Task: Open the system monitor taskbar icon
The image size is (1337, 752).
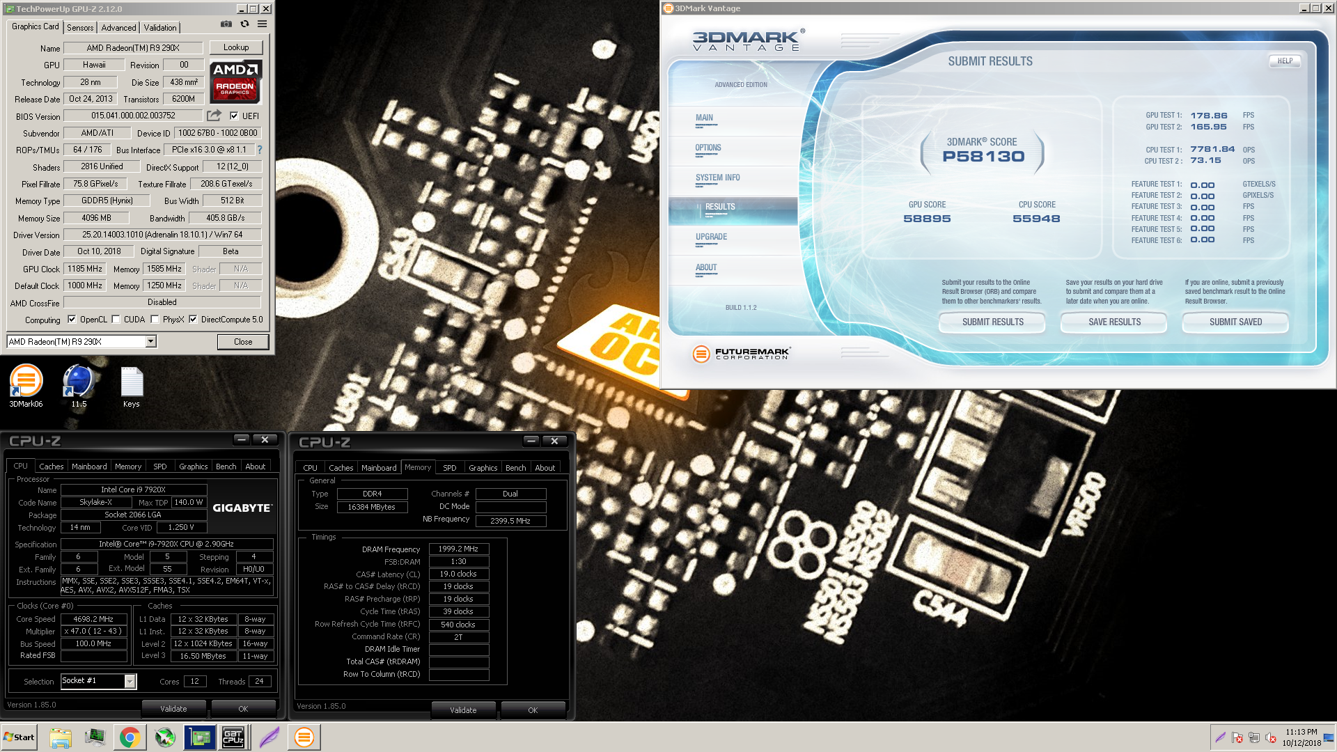Action: (95, 737)
